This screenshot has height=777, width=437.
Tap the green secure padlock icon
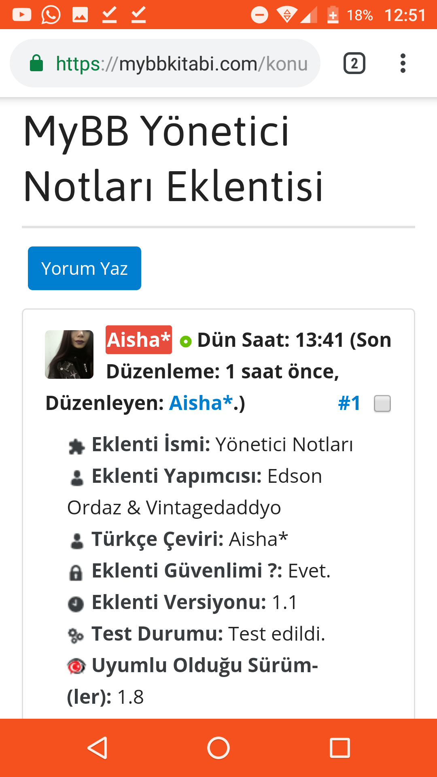[36, 63]
